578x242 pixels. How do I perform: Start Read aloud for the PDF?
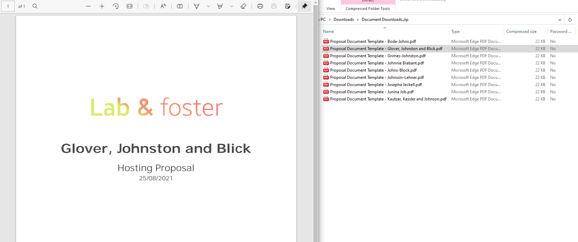[163, 6]
